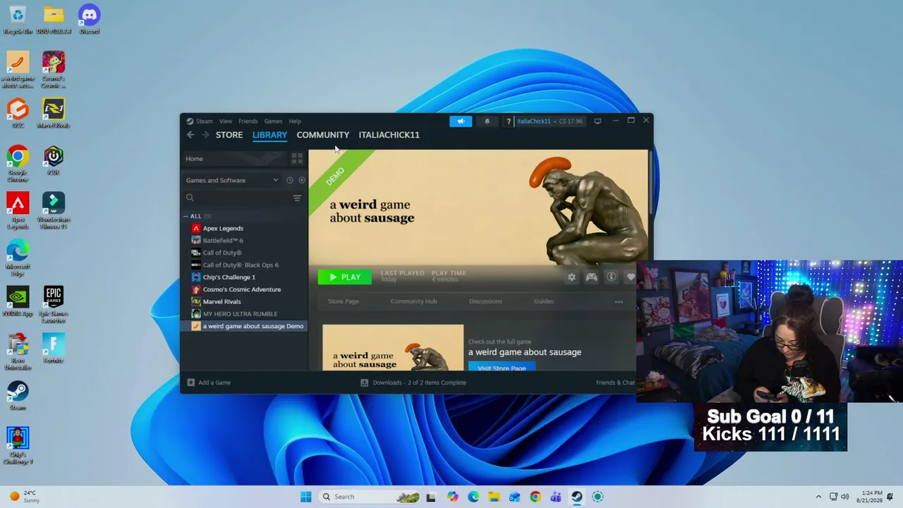
Task: Click Visit Store Page button
Action: [502, 367]
